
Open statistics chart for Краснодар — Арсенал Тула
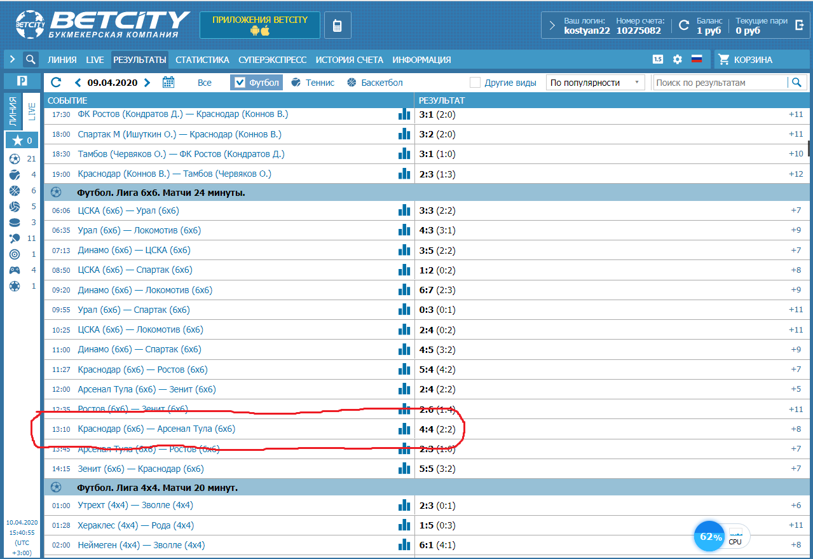coord(404,429)
